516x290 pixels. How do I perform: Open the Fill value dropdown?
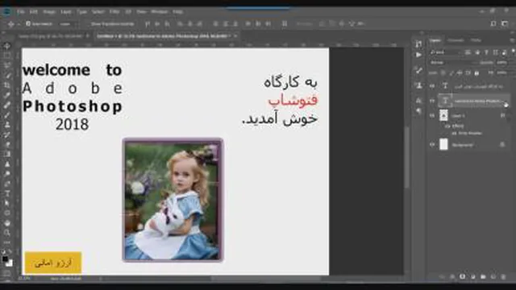501,72
